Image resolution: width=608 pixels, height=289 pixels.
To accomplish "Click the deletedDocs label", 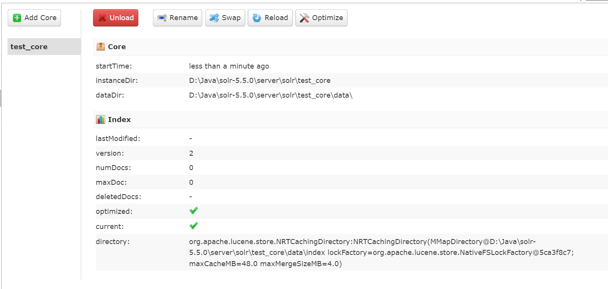I will (118, 196).
